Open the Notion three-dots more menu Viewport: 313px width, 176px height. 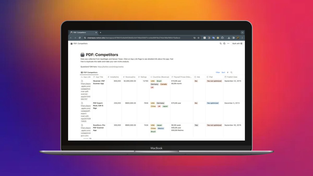[228, 44]
